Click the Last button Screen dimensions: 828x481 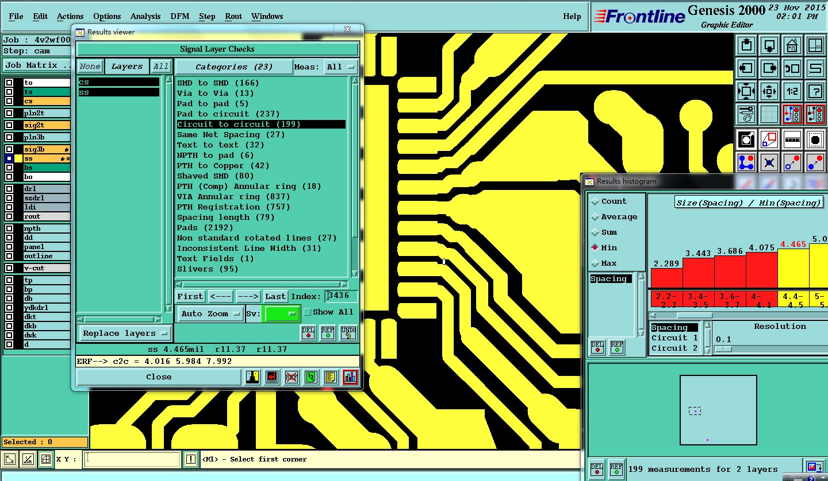(x=275, y=296)
